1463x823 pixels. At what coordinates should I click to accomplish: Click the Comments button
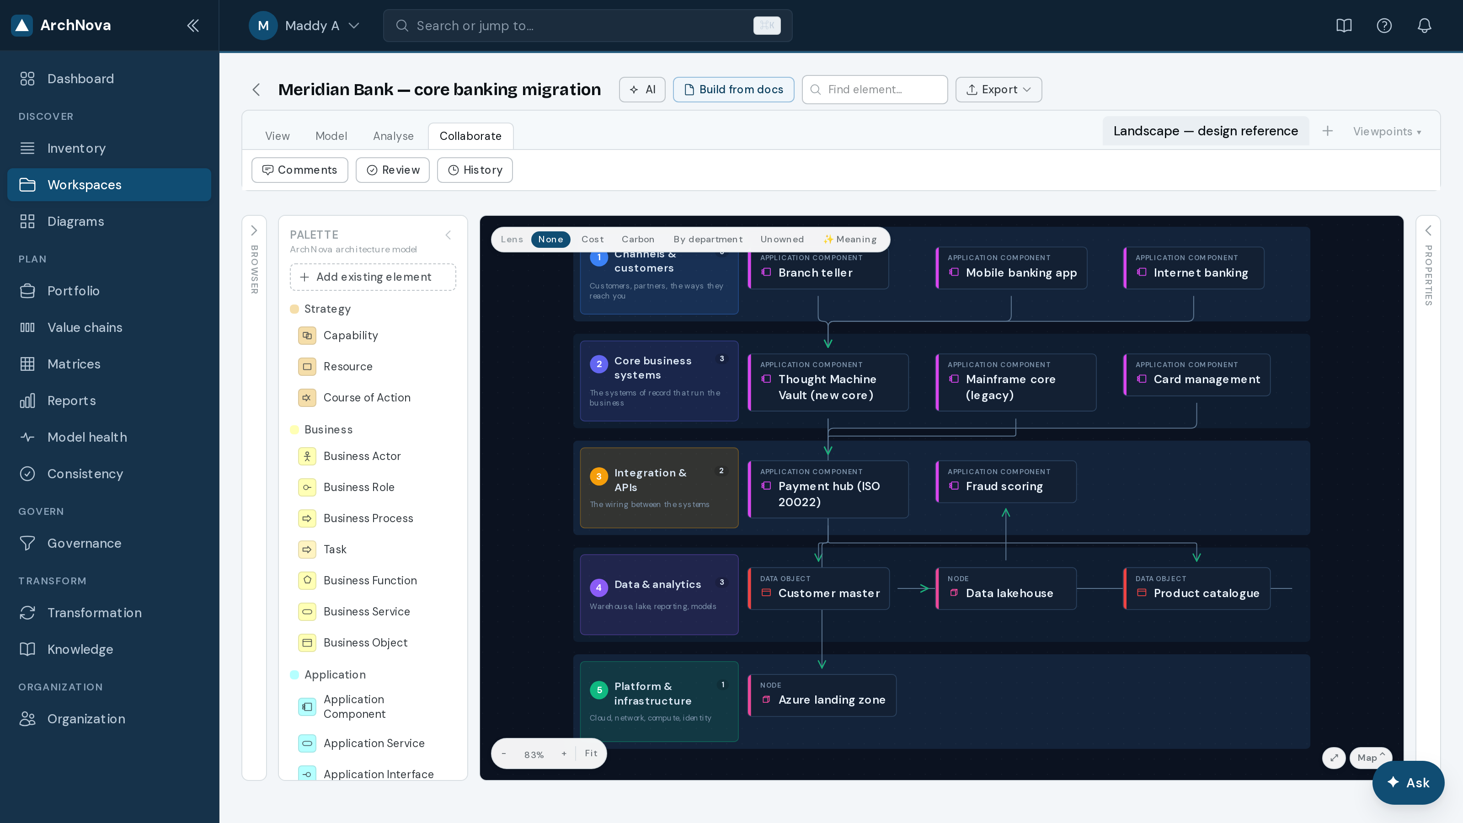[299, 171]
